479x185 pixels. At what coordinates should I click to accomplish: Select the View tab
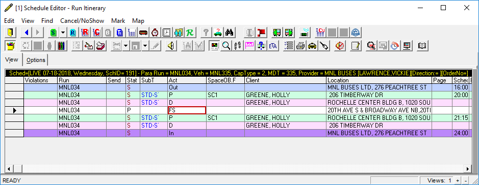click(12, 59)
